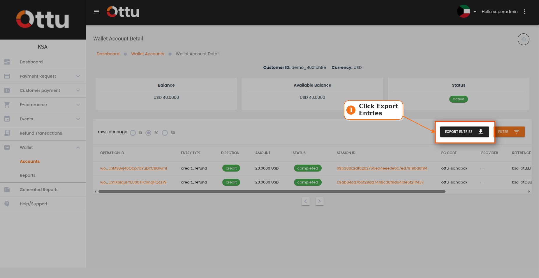This screenshot has height=278, width=539.
Task: Click completed badge in second row
Action: tap(308, 182)
